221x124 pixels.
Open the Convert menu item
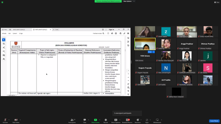click(15, 33)
